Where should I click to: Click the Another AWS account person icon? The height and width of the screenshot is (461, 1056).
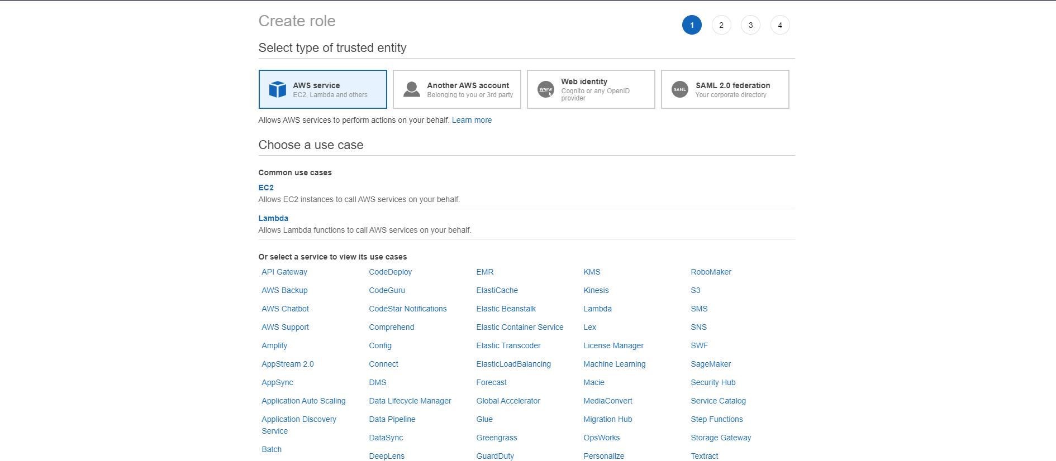tap(412, 89)
